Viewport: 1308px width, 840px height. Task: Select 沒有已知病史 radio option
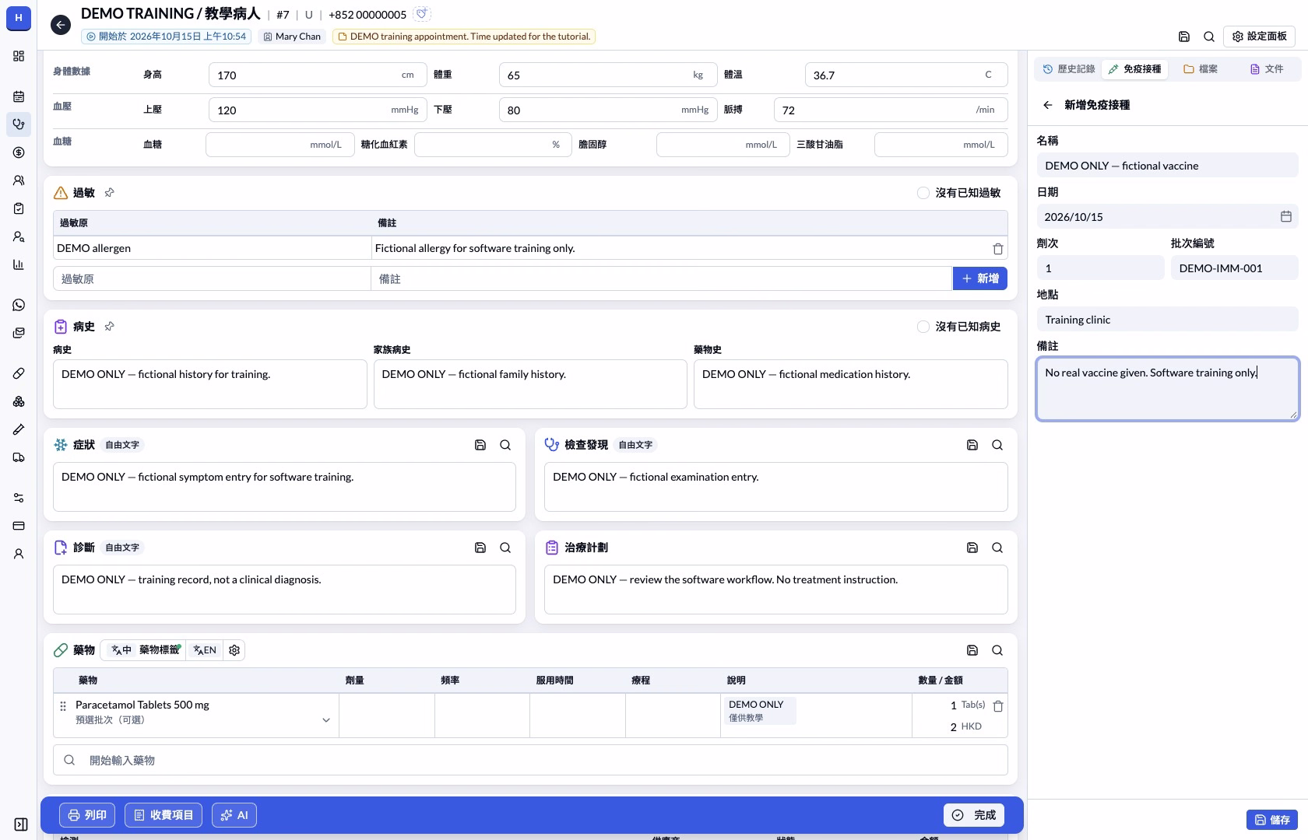(923, 327)
